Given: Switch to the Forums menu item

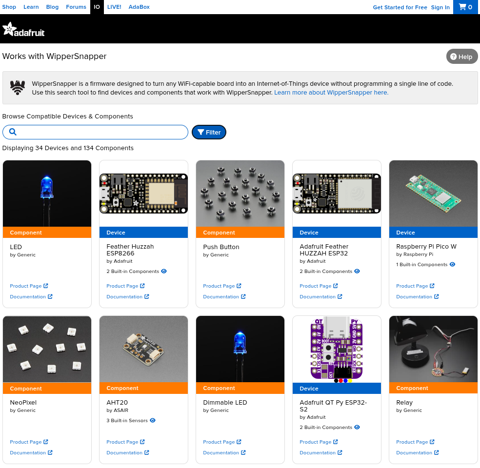Looking at the screenshot, I should [x=76, y=7].
